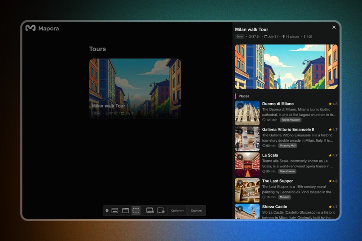Click the Mapora logo icon
362x241 pixels.
[30, 28]
